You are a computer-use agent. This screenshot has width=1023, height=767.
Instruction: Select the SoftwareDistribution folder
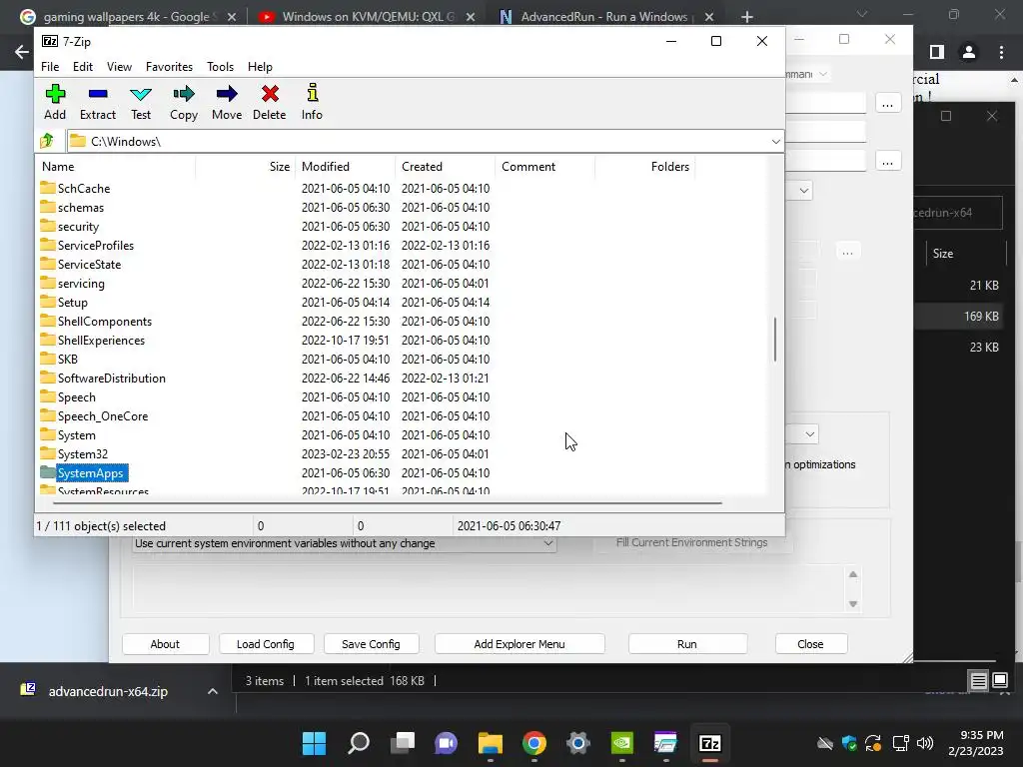(112, 379)
